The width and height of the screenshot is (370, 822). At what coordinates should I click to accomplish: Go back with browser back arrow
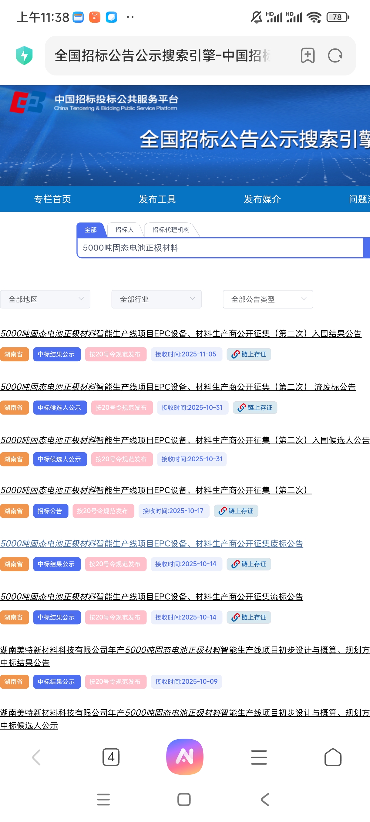point(37,757)
